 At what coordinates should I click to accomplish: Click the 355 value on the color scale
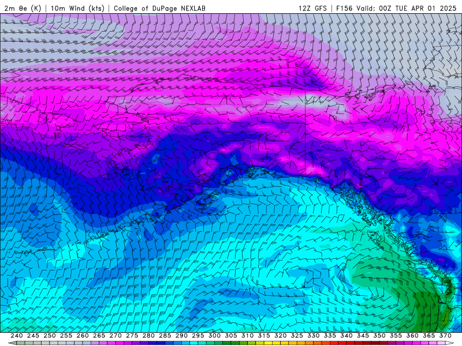(396, 336)
